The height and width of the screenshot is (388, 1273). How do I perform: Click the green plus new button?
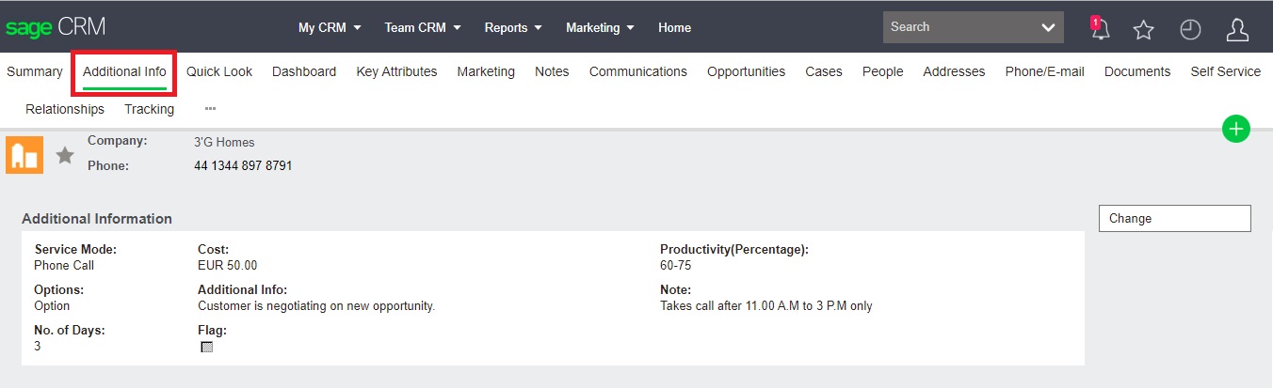(1235, 129)
